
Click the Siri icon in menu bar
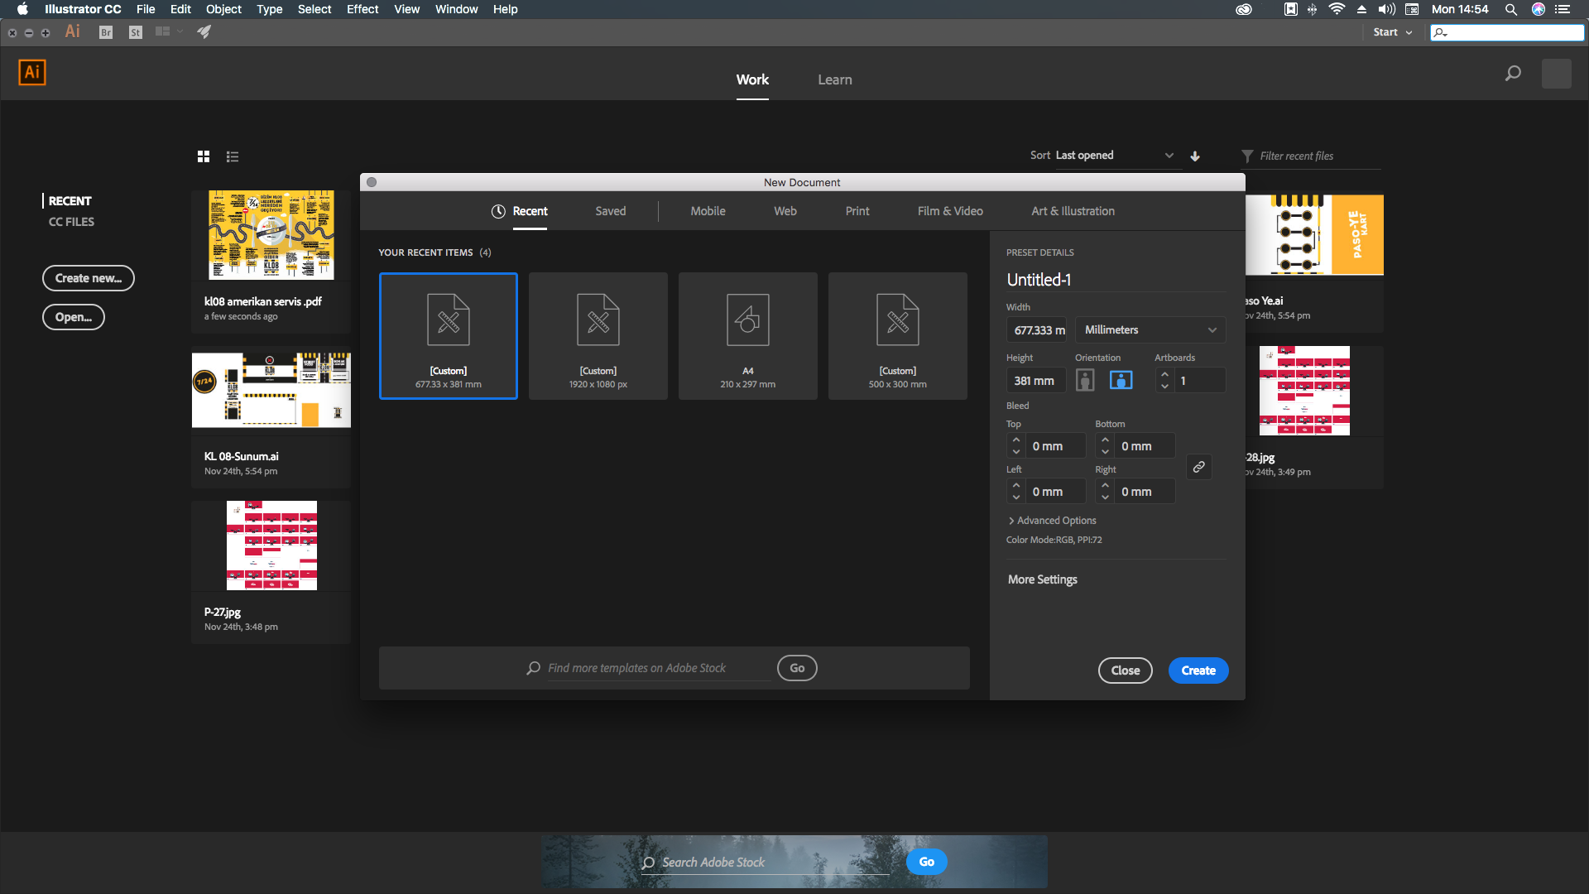coord(1539,9)
